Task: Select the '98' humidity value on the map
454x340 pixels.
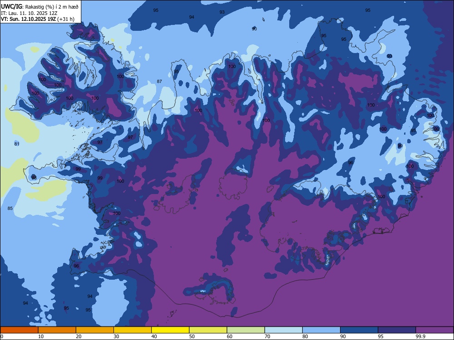Action: [x=34, y=178]
